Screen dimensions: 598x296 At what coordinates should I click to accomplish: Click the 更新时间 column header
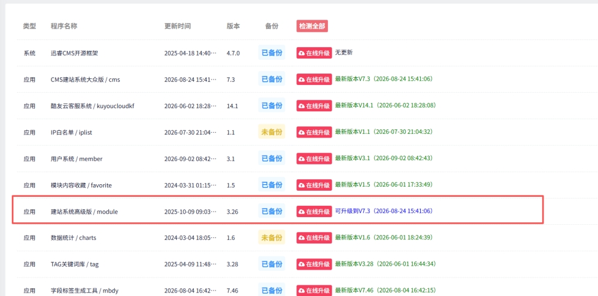pyautogui.click(x=178, y=26)
